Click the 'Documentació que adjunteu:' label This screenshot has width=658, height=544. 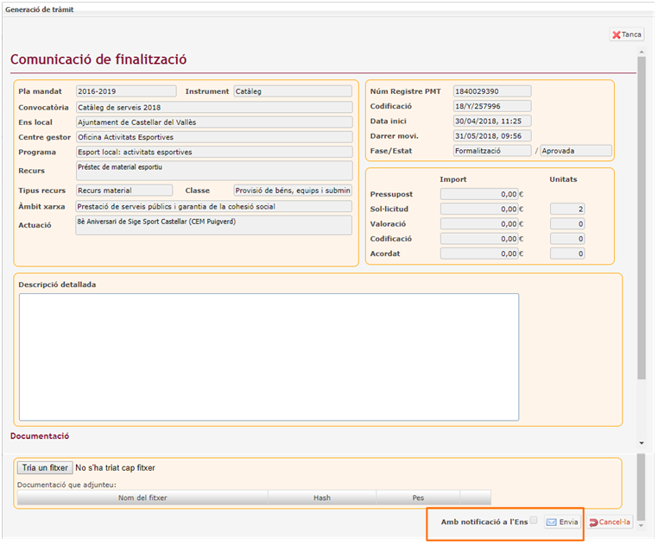tap(66, 485)
